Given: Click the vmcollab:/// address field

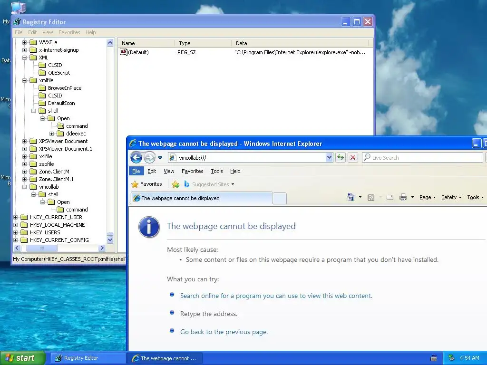Looking at the screenshot, I should tap(250, 157).
